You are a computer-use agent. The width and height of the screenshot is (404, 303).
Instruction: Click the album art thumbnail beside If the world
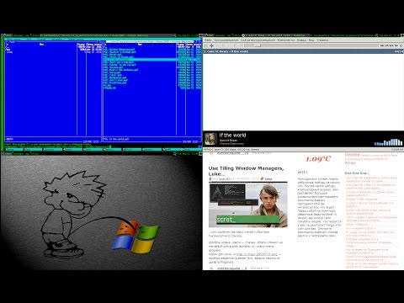pos(210,139)
